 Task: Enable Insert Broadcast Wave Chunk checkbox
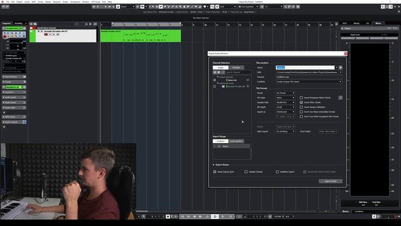[301, 98]
